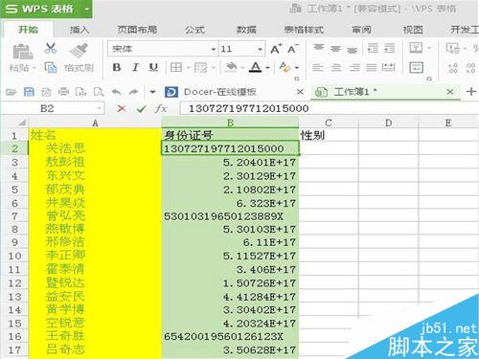Open the 公式 ribbon tab
Viewport: 479px width, 359px height.
tap(194, 30)
